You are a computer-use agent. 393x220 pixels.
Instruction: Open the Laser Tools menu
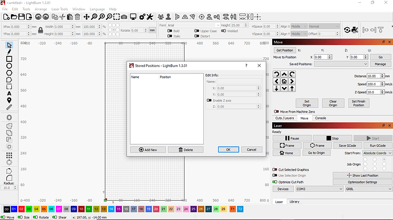(x=59, y=9)
